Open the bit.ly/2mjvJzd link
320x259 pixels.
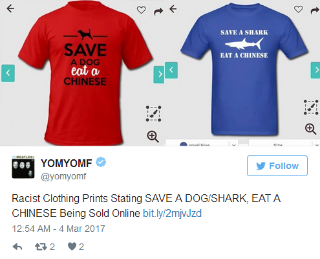[x=172, y=214]
